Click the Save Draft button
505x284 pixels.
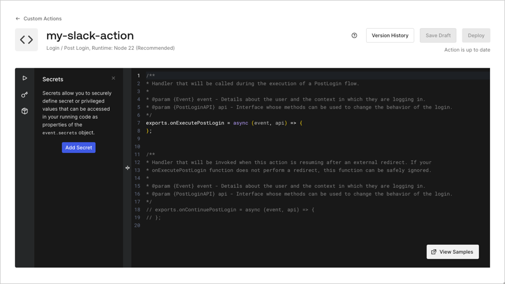[x=438, y=35]
